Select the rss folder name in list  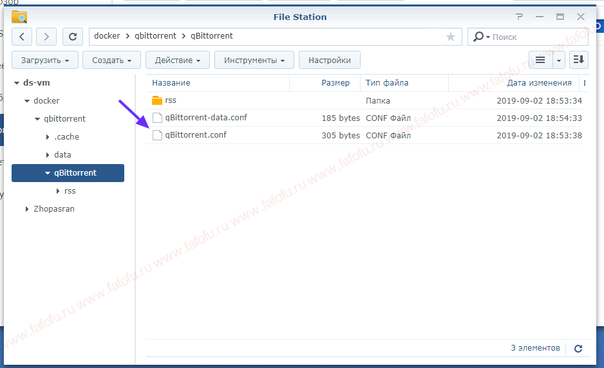171,100
